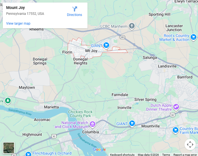This screenshot has width=198, height=156.
Task: Click Report a map error link
Action: coord(185,155)
